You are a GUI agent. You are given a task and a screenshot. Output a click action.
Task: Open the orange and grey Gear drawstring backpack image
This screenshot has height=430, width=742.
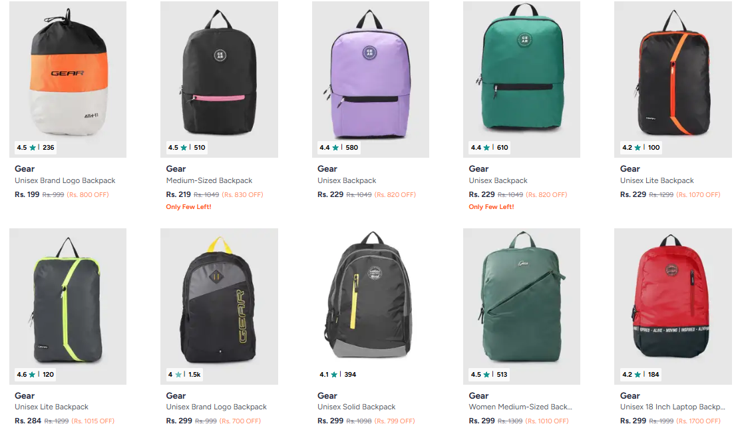[x=68, y=79]
